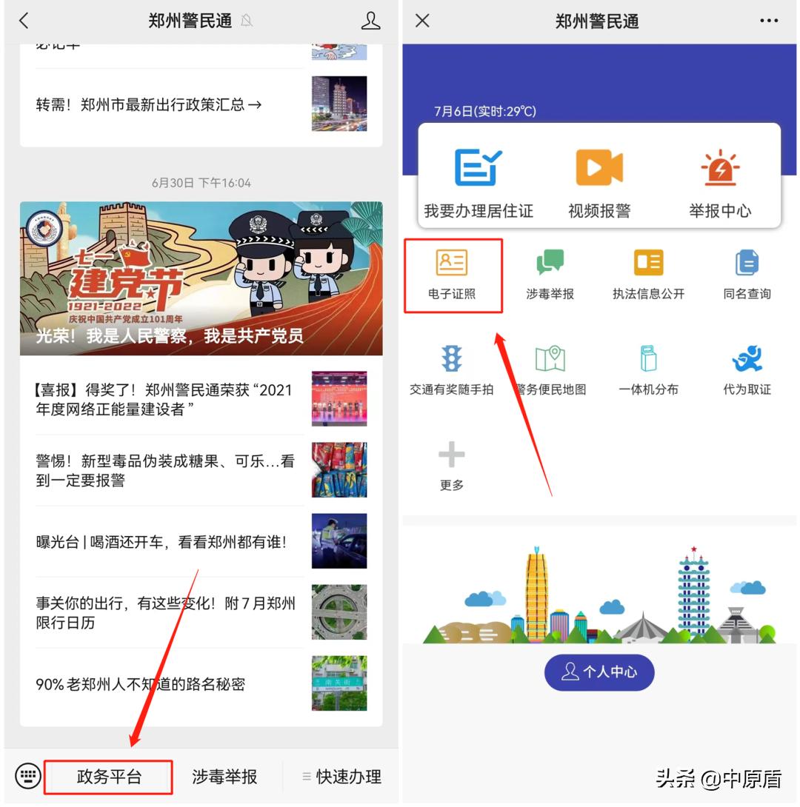Open 视频报警 video alarm service

coord(599,178)
